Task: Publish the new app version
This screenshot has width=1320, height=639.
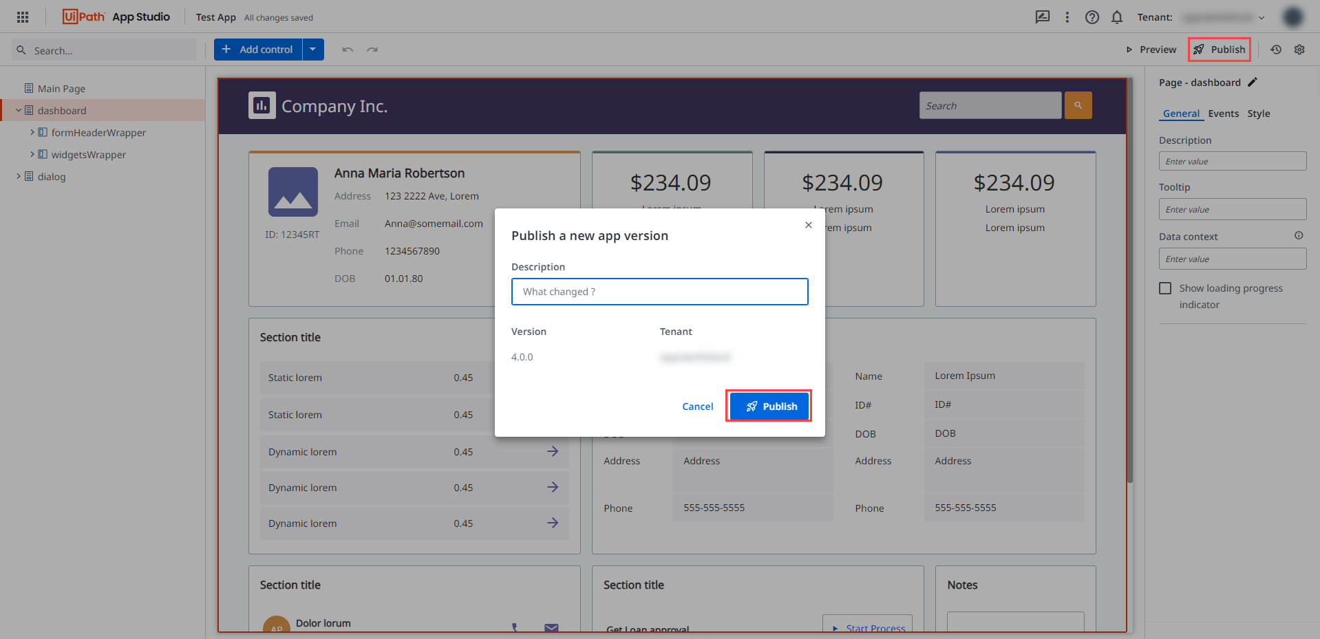Action: pyautogui.click(x=769, y=406)
